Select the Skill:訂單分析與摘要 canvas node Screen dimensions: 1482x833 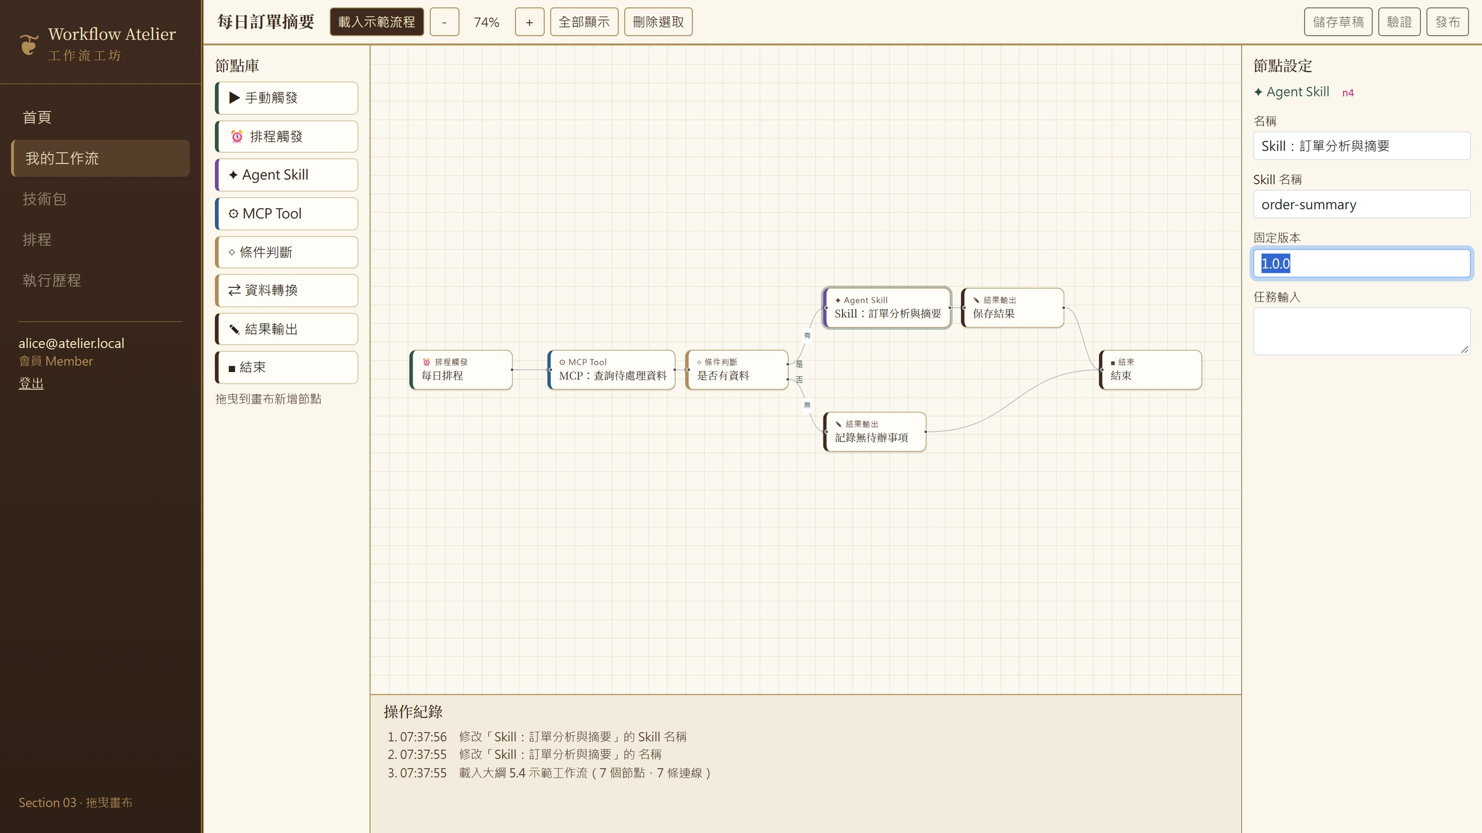coord(887,307)
